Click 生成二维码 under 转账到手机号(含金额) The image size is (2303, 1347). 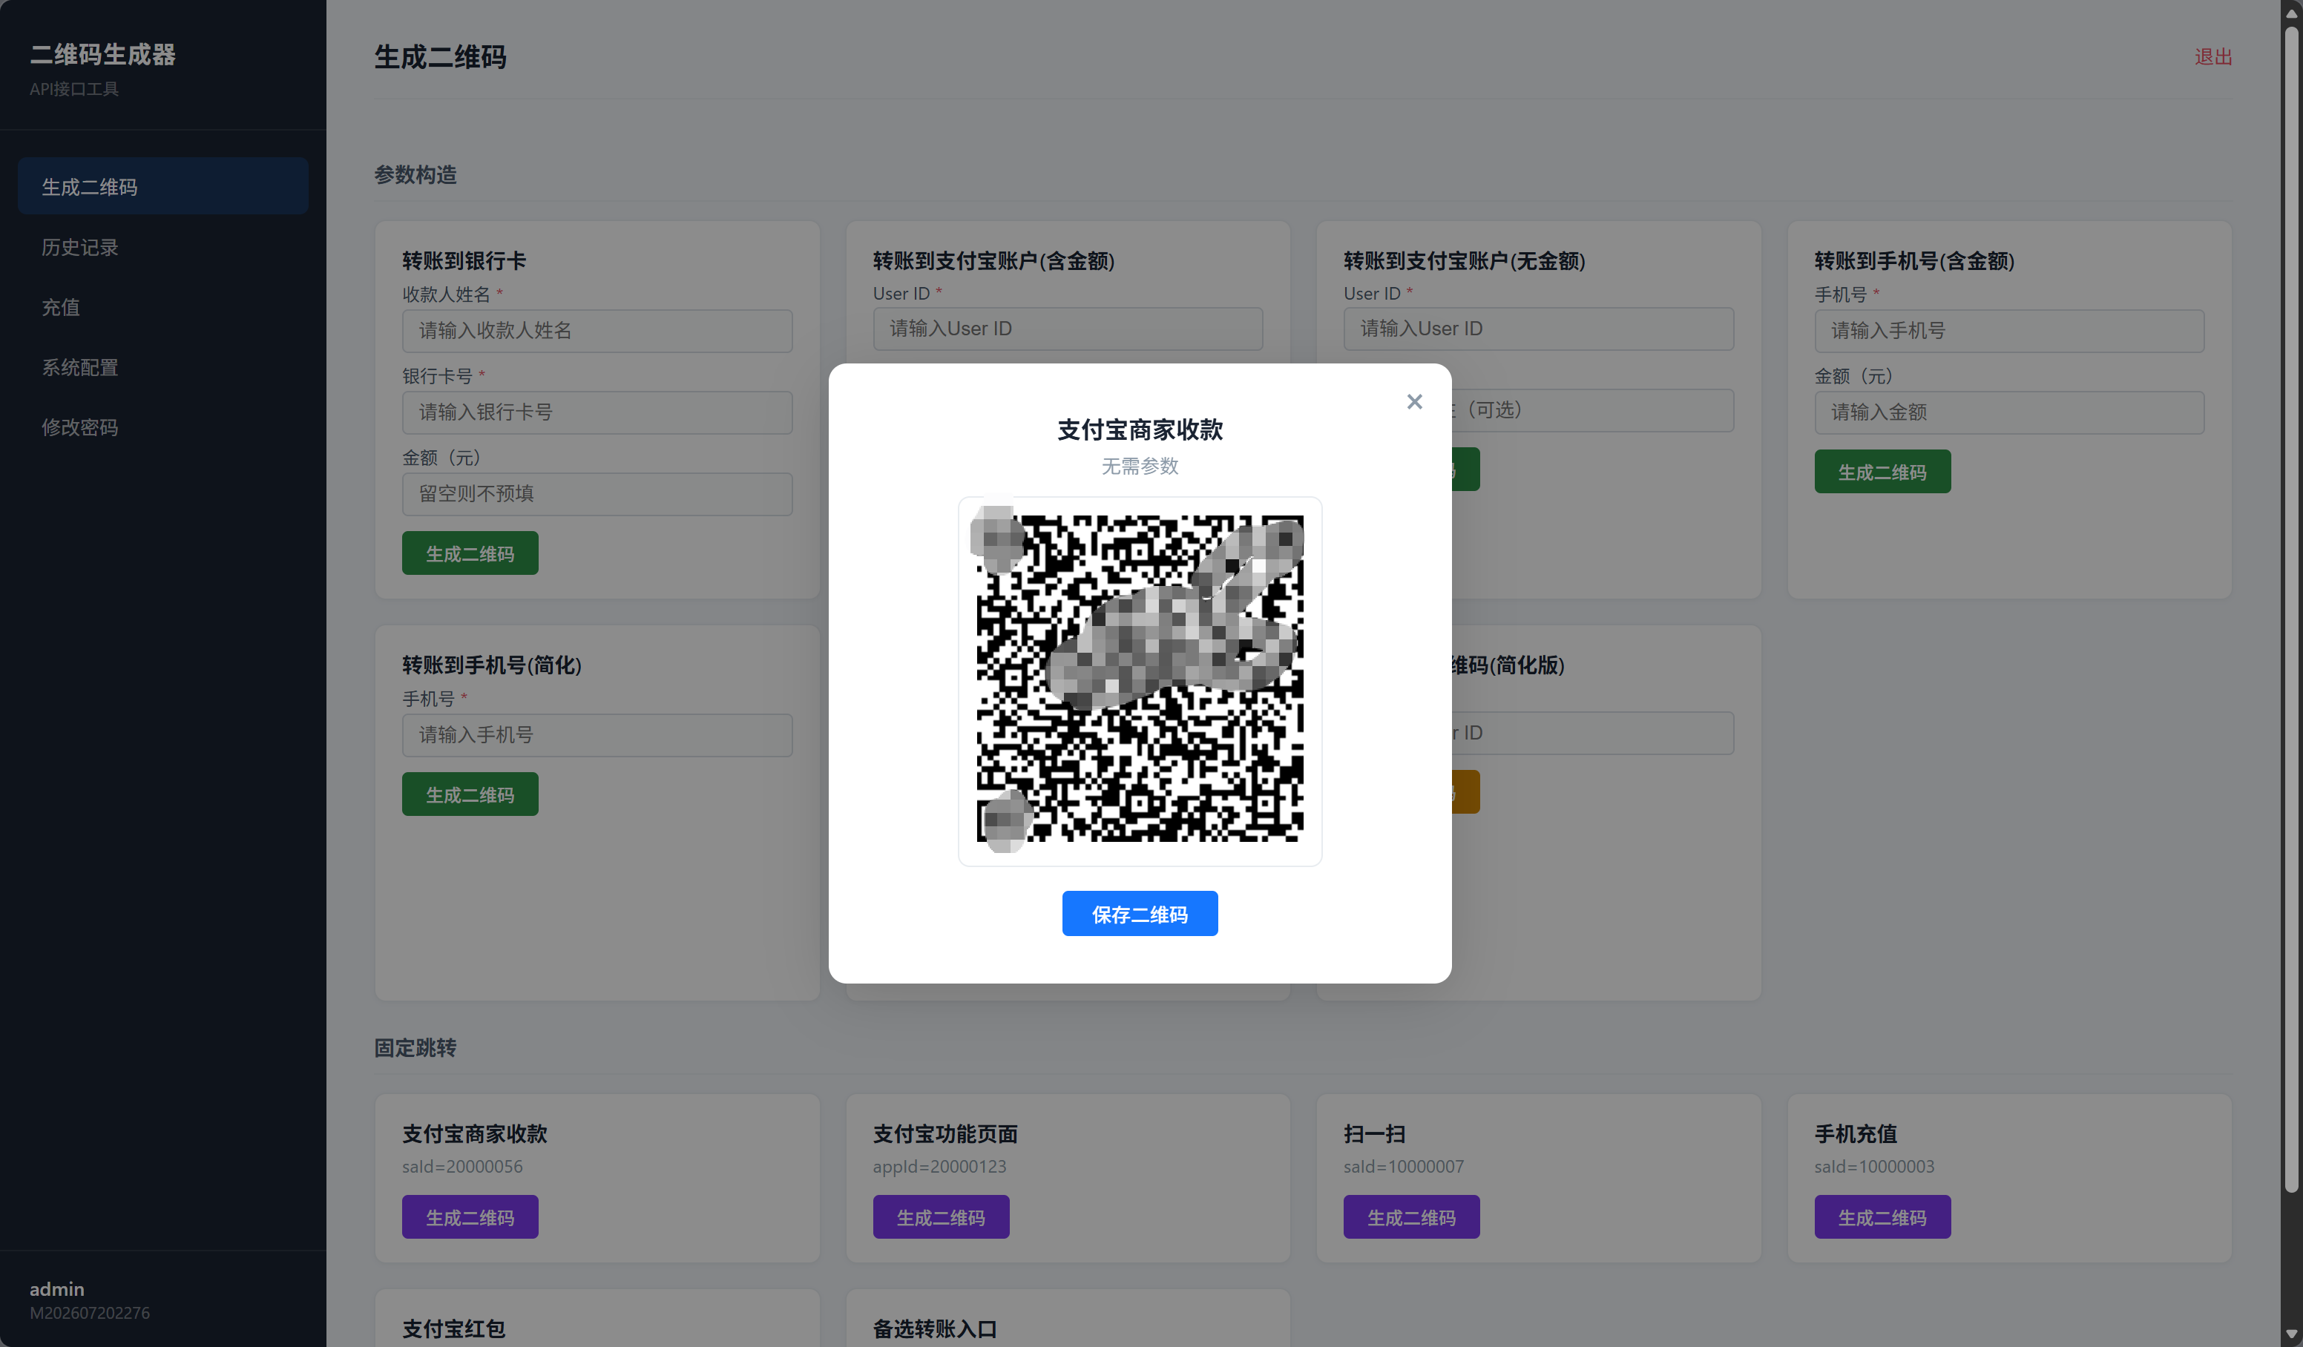pos(1882,472)
